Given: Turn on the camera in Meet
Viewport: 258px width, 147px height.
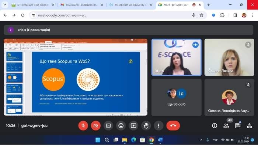Looking at the screenshot, I should pos(95,125).
